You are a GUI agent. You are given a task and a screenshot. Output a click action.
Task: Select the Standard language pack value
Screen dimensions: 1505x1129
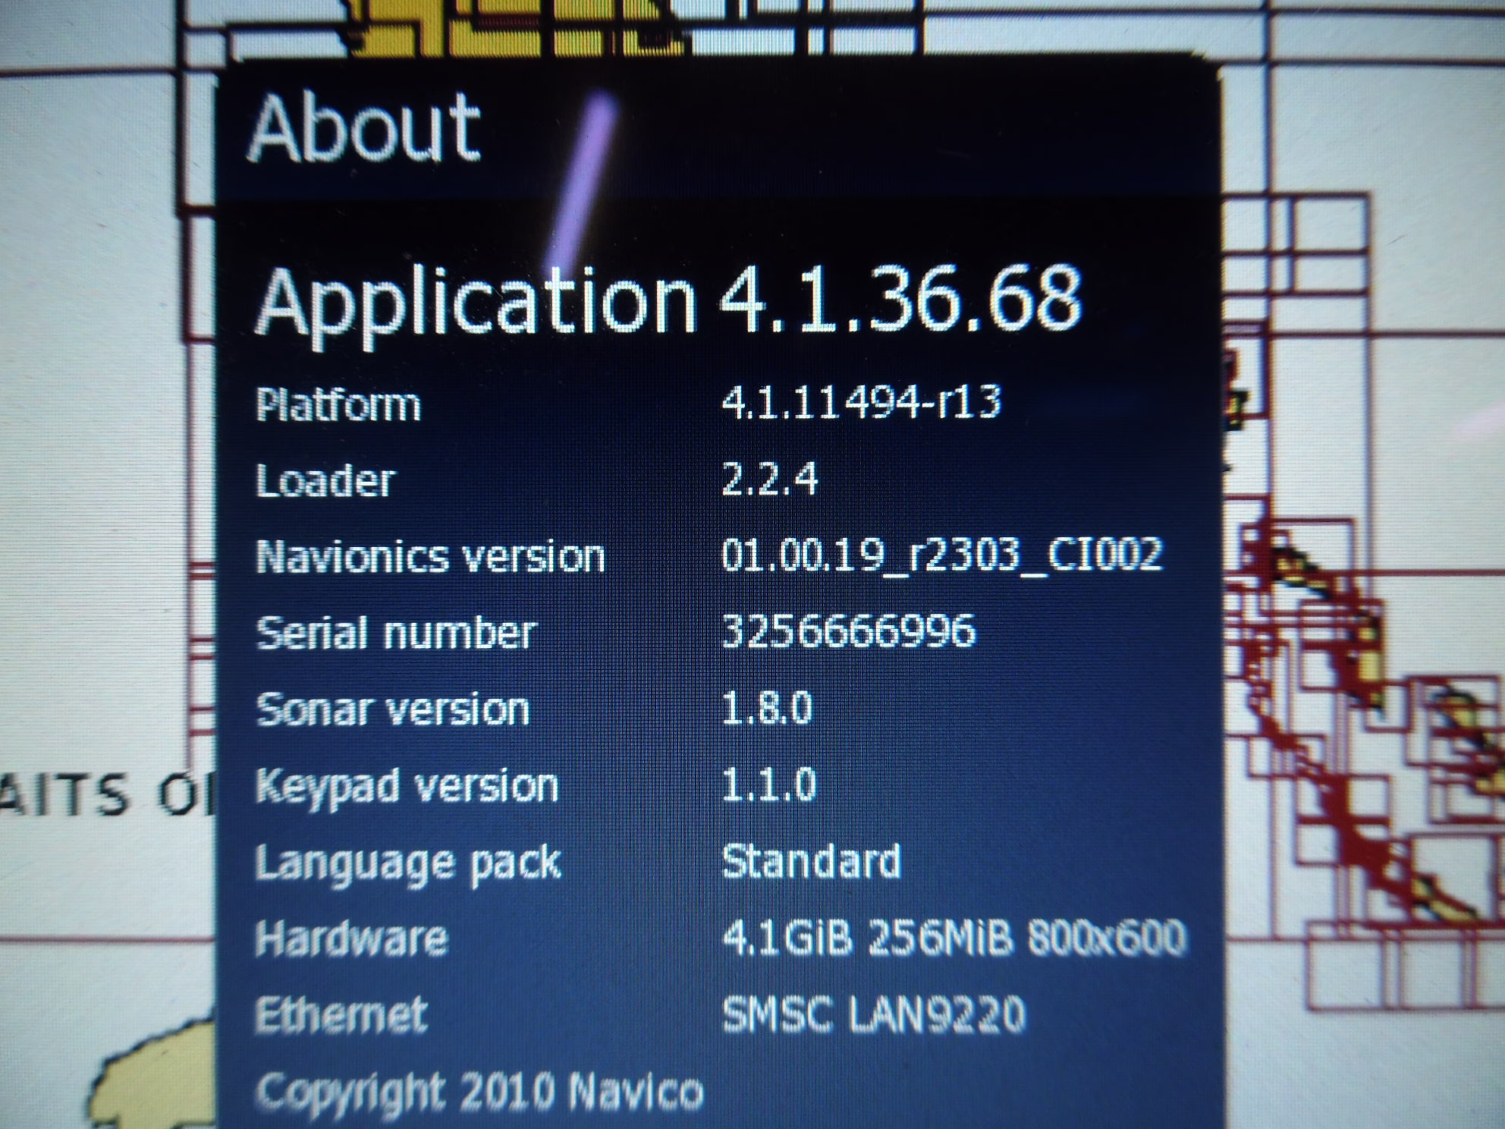click(811, 861)
